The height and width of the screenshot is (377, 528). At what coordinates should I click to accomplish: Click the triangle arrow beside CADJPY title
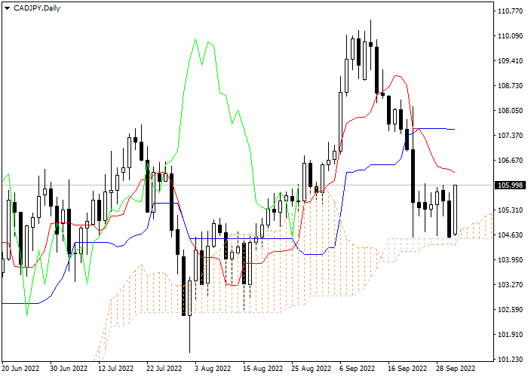tap(7, 8)
